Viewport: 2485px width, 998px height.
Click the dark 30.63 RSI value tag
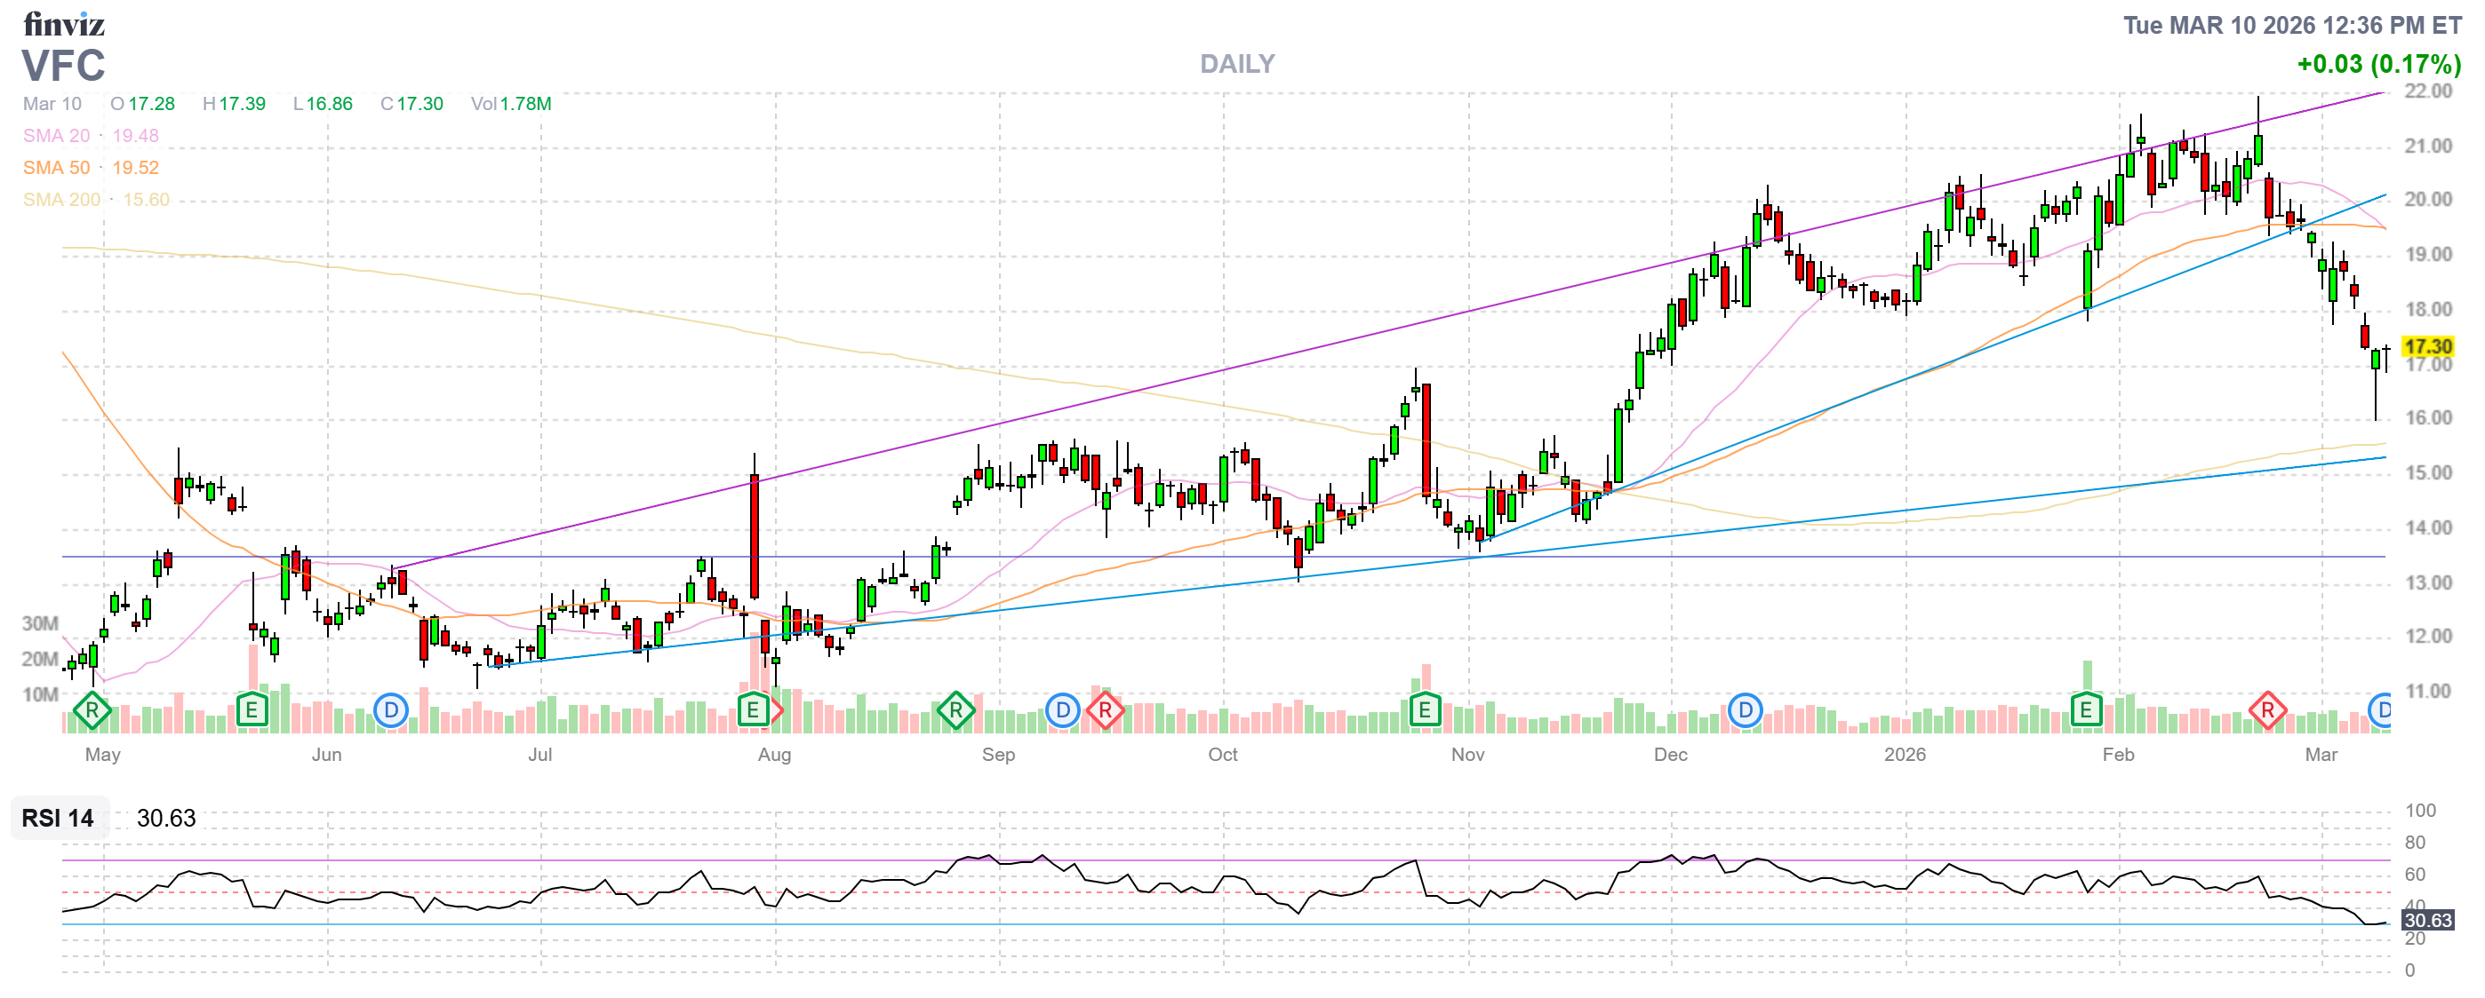tap(2427, 921)
